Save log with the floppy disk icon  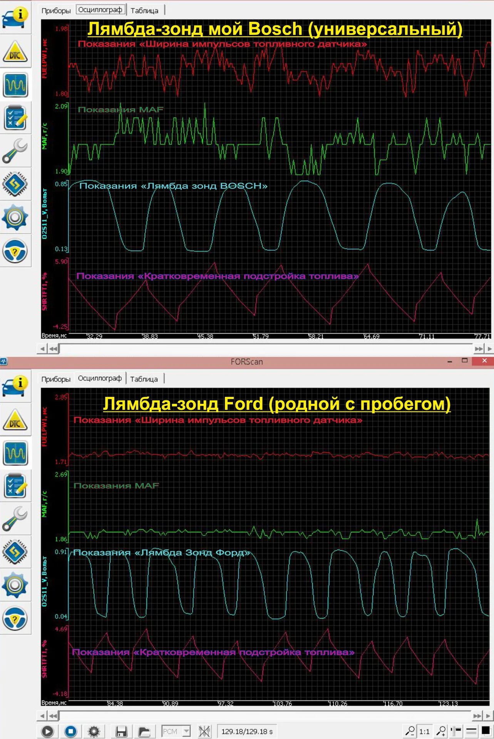click(x=121, y=731)
